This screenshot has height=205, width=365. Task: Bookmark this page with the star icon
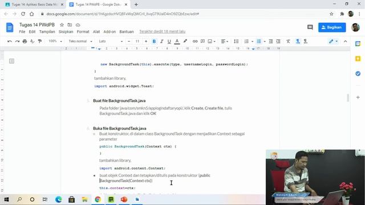click(x=331, y=14)
